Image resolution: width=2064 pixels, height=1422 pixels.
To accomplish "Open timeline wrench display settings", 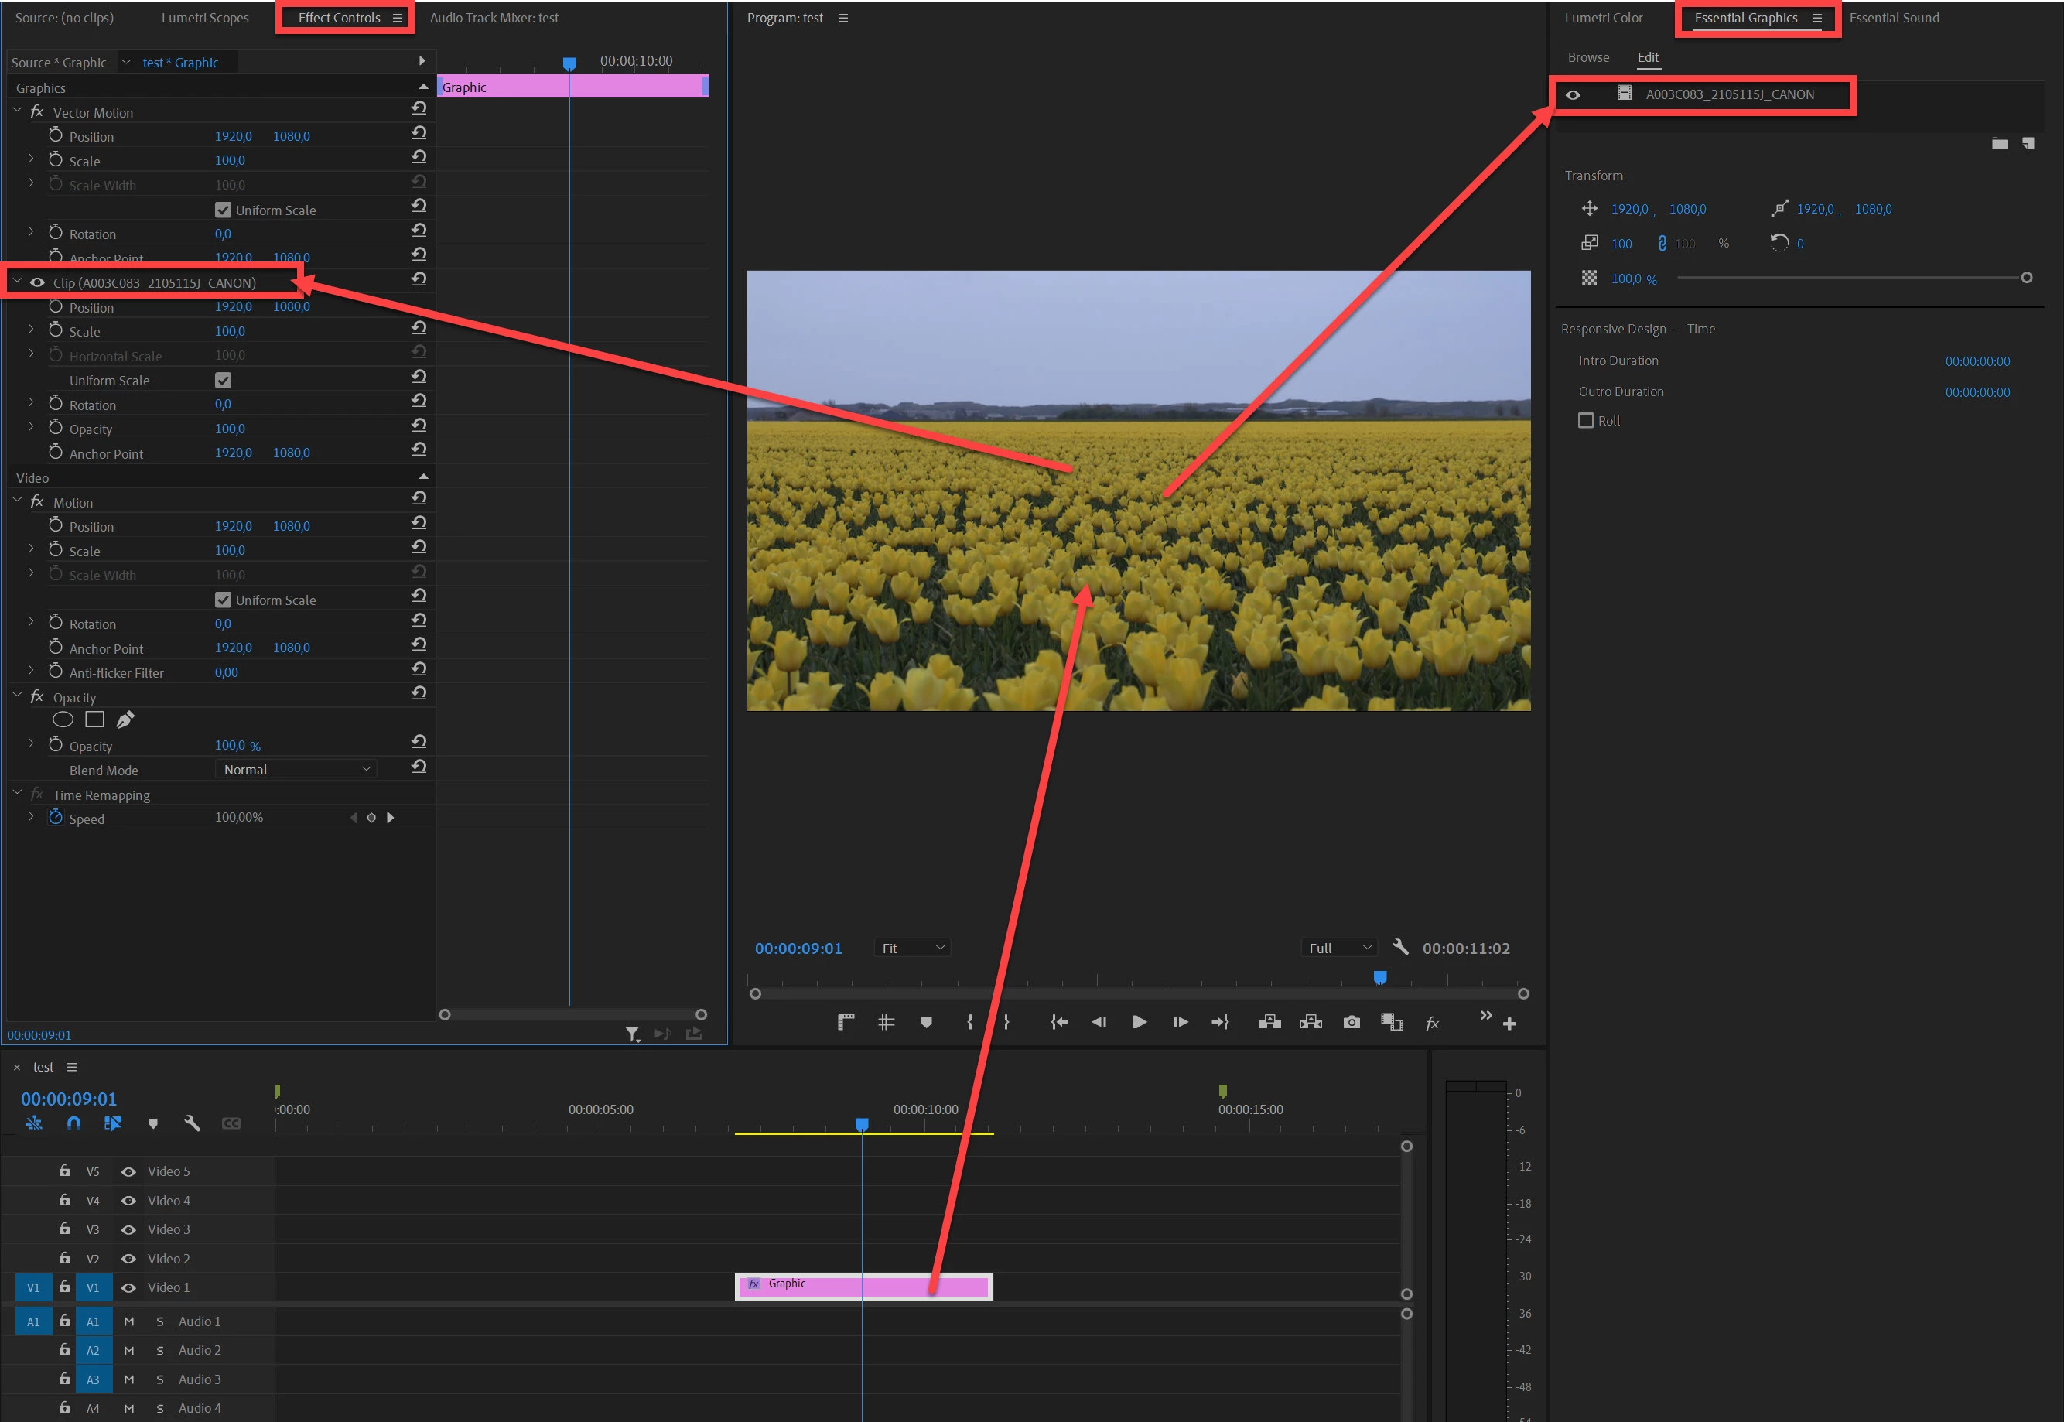I will click(x=192, y=1123).
